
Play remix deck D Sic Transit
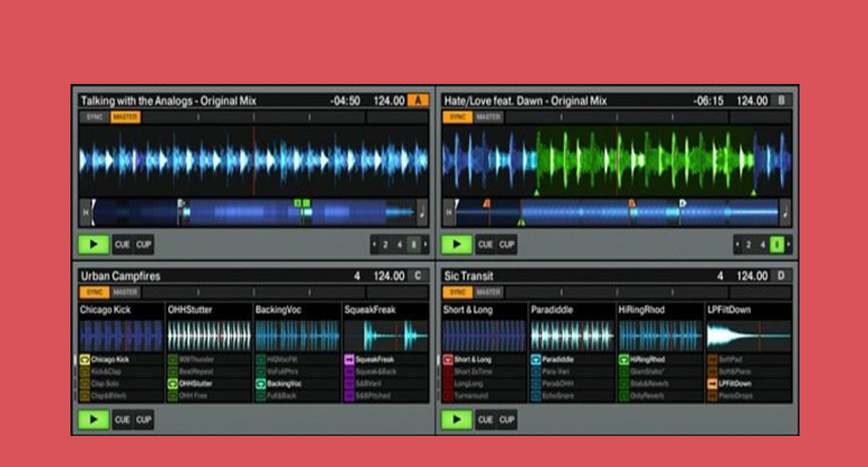point(457,420)
